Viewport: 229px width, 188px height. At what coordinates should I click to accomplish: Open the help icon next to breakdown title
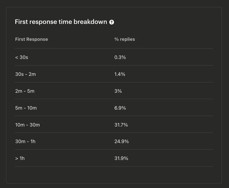pyautogui.click(x=111, y=22)
